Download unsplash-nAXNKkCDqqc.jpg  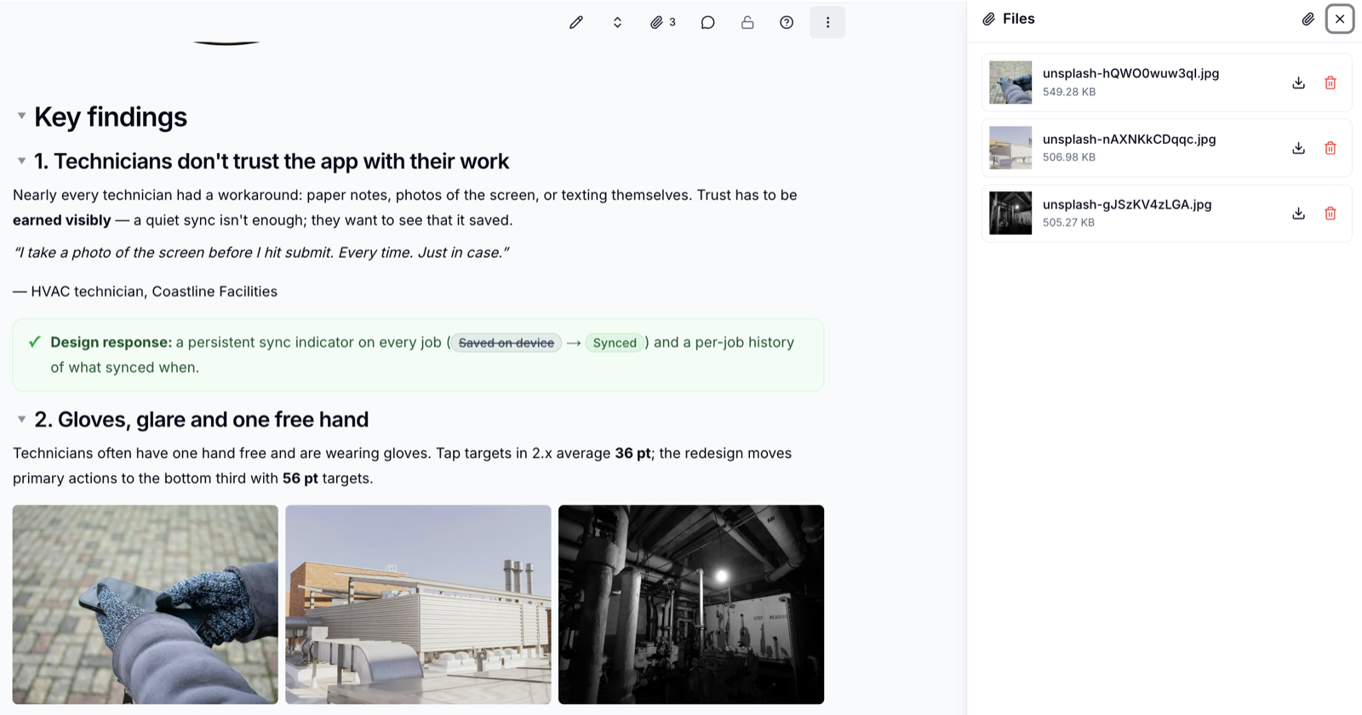pyautogui.click(x=1298, y=148)
